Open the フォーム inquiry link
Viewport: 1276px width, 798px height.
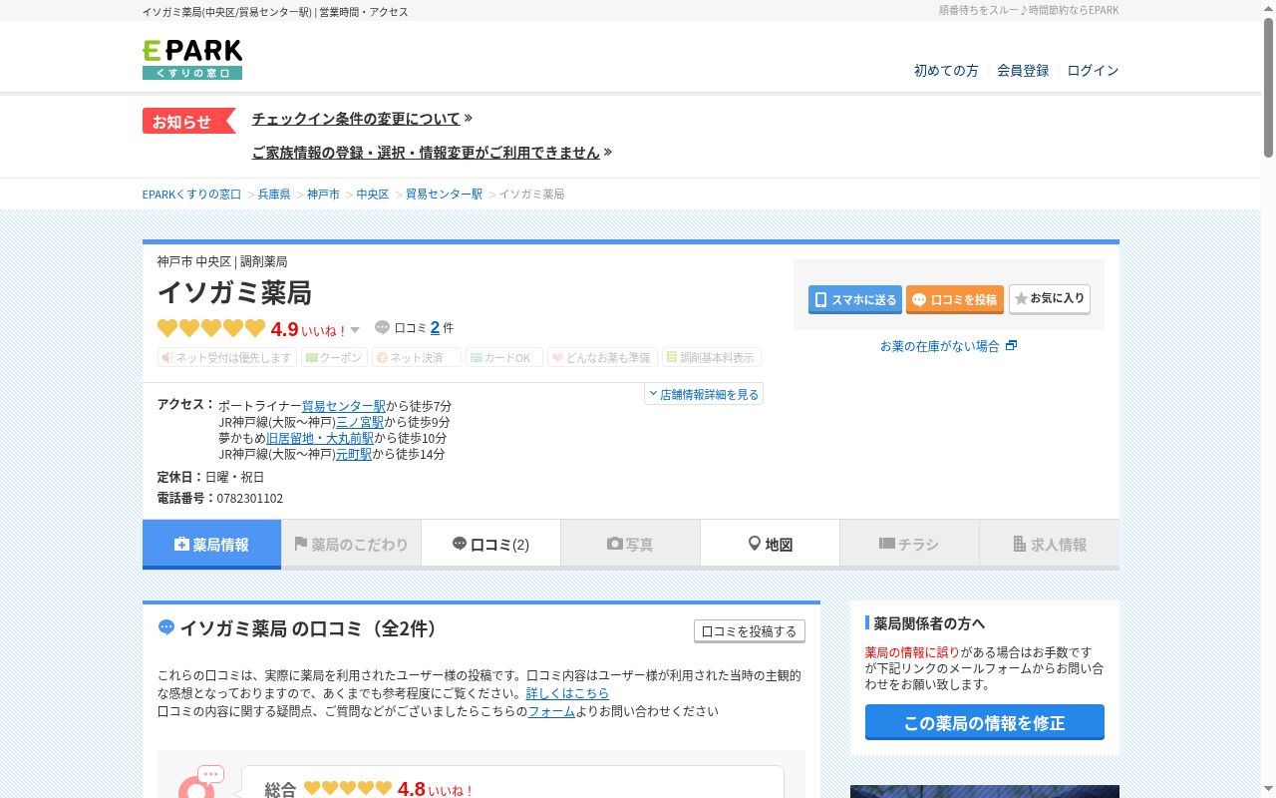pyautogui.click(x=551, y=711)
